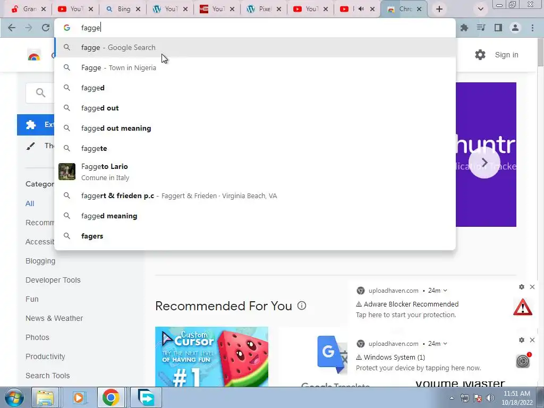Expand the Windows System notification 24m chevron
544x408 pixels.
(x=445, y=344)
